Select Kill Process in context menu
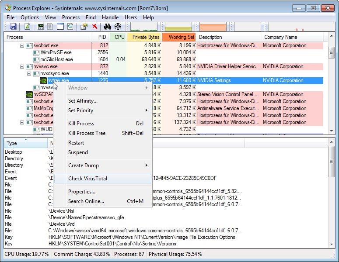 (103, 124)
